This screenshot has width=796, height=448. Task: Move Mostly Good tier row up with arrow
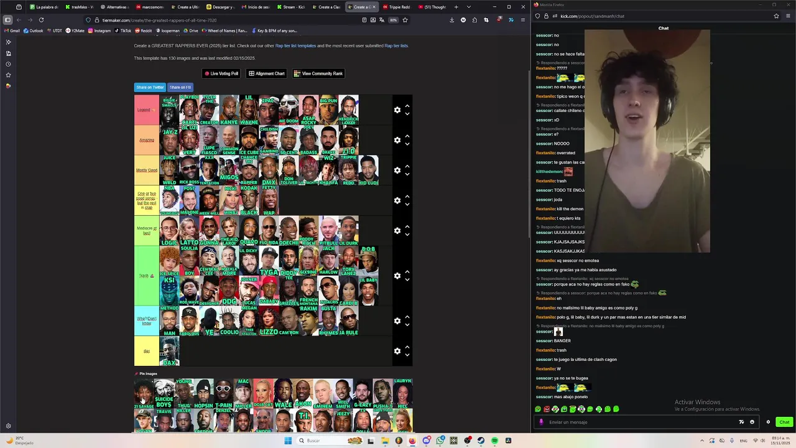click(x=407, y=166)
